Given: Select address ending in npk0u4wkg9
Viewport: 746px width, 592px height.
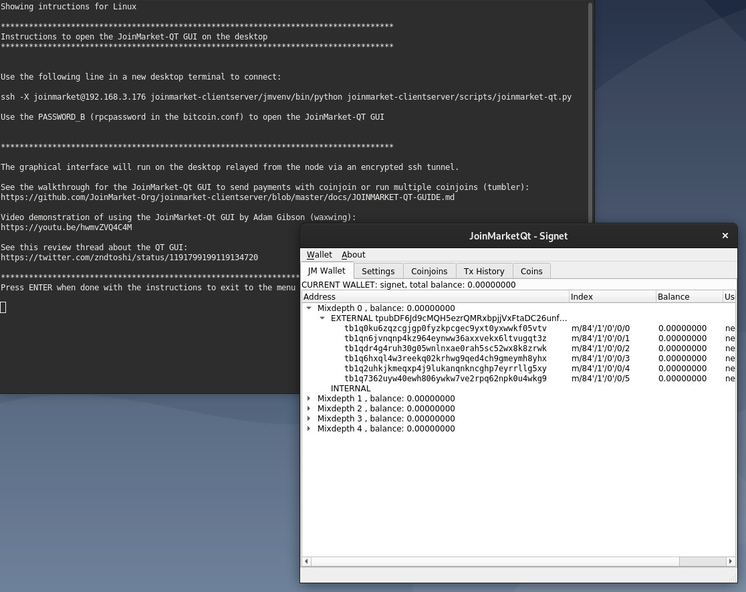Looking at the screenshot, I should pos(445,378).
